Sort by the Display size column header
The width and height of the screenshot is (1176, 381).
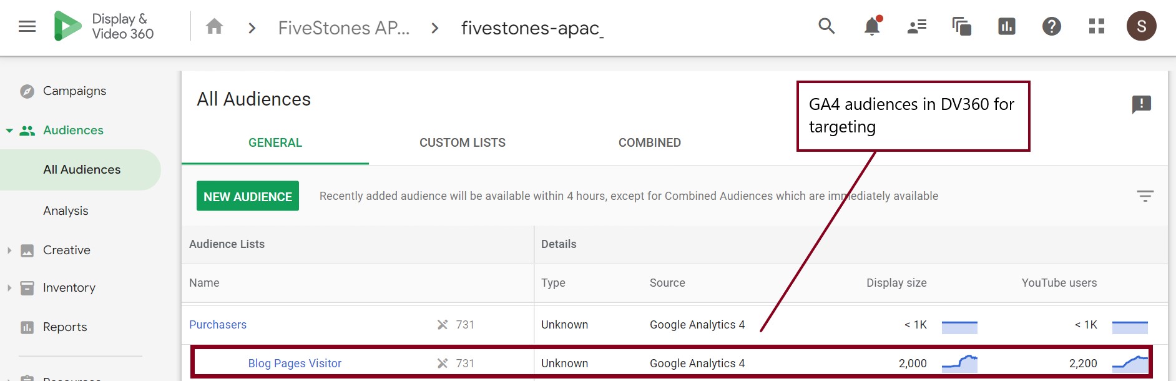tap(896, 283)
